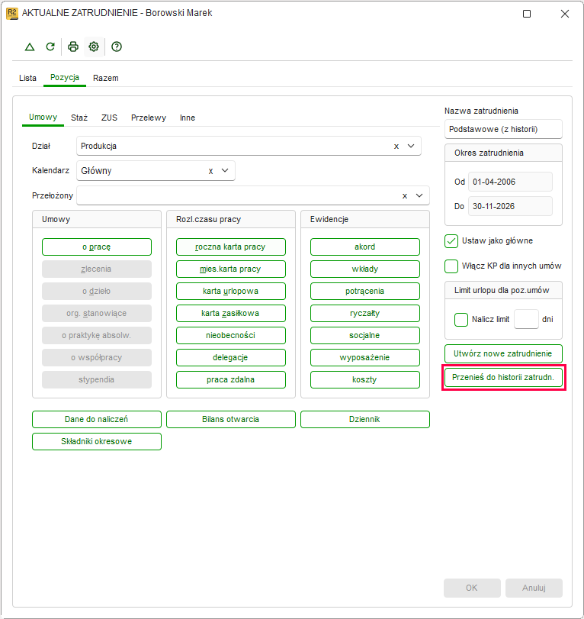Click the R2 application icon in title bar
The height and width of the screenshot is (619, 584).
12,14
